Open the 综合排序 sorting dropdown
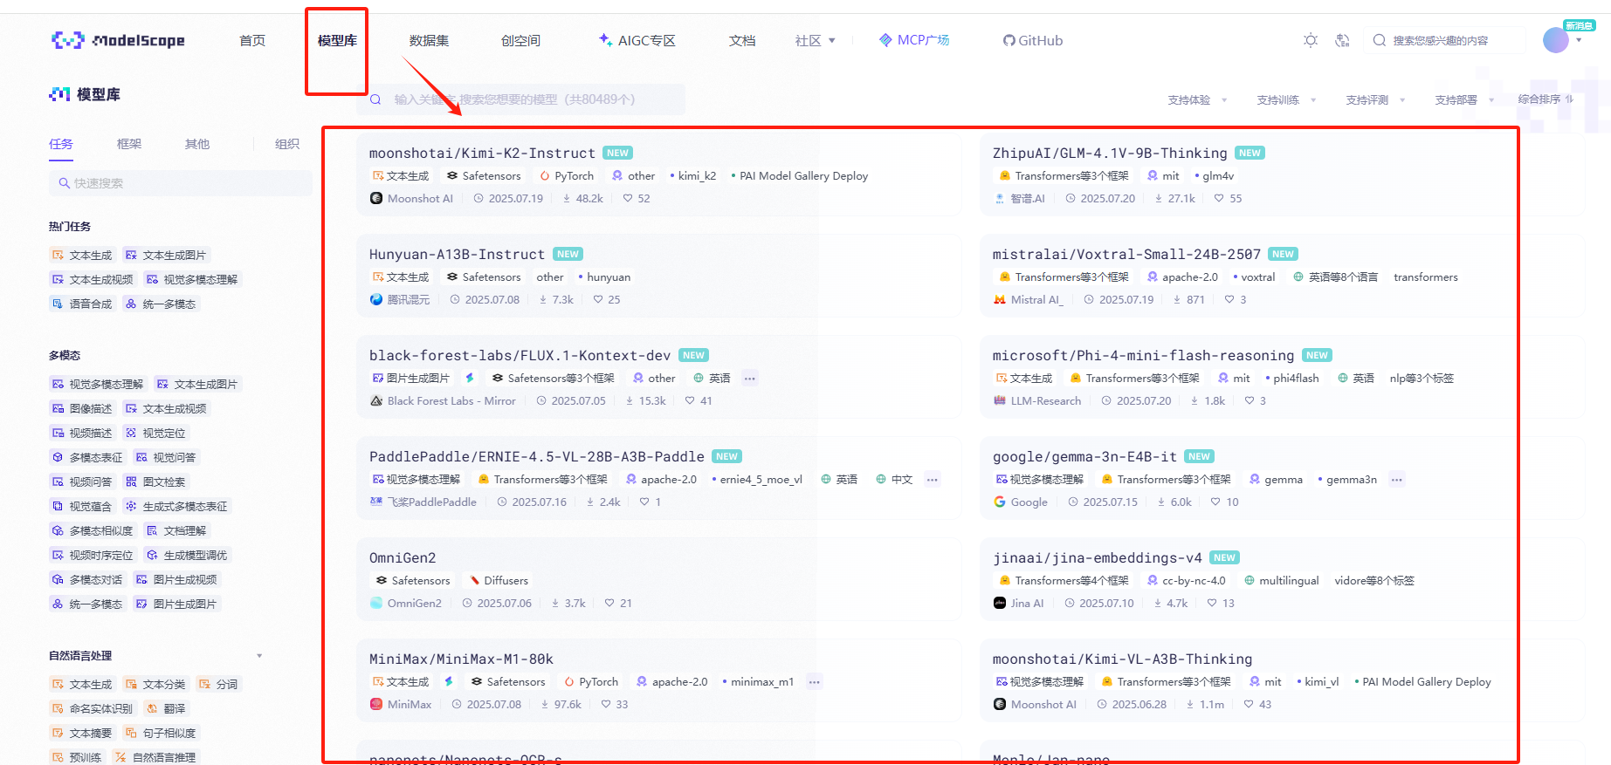The width and height of the screenshot is (1611, 765). (x=1546, y=99)
